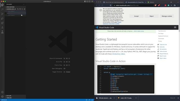
Task: Click New File icon in CODERSLANG-JS header
Action: [x=18, y=9]
